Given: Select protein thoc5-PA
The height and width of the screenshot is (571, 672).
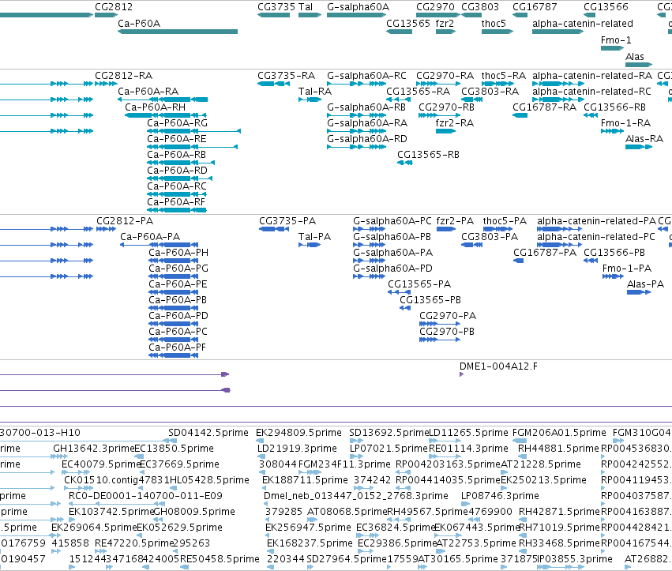Looking at the screenshot, I should 505,221.
